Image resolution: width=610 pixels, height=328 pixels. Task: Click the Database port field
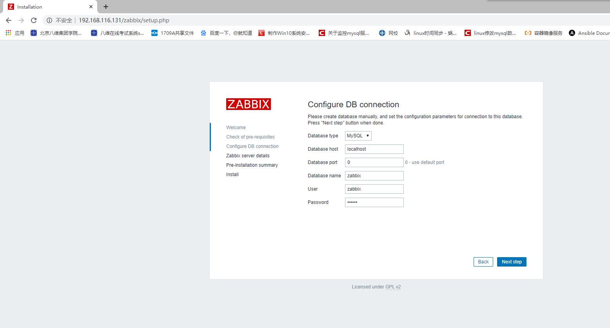coord(374,162)
